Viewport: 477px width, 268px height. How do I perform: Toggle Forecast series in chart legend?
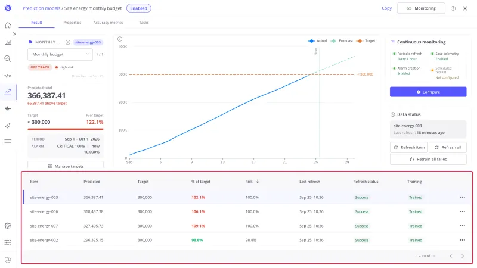tap(342, 40)
